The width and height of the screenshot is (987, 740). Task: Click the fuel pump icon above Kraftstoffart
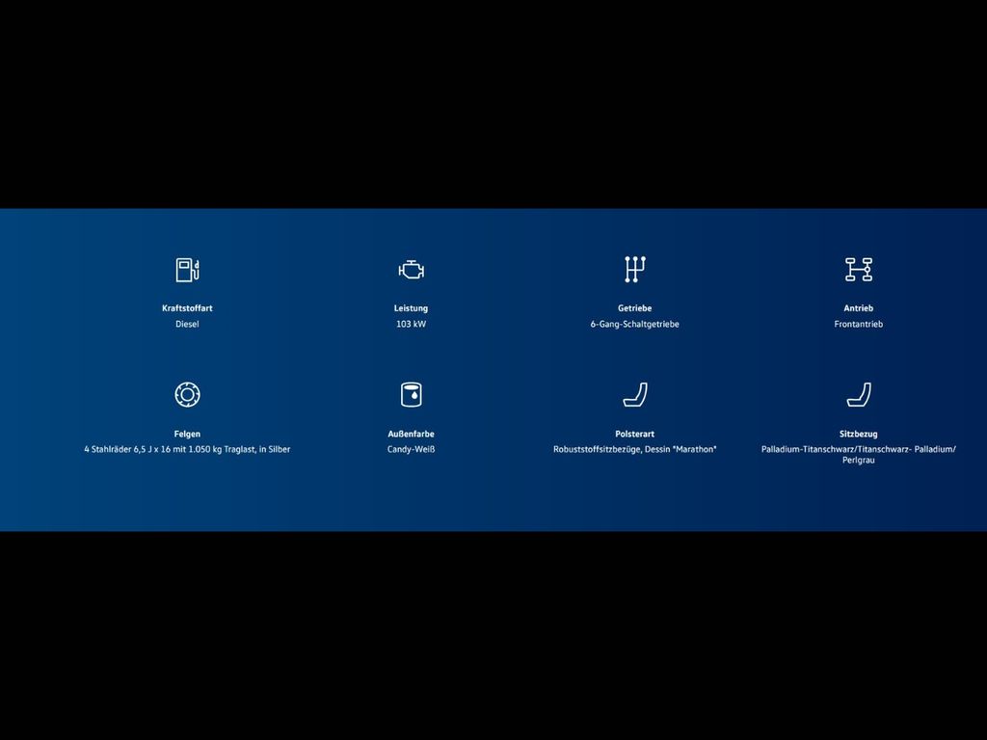(x=187, y=270)
